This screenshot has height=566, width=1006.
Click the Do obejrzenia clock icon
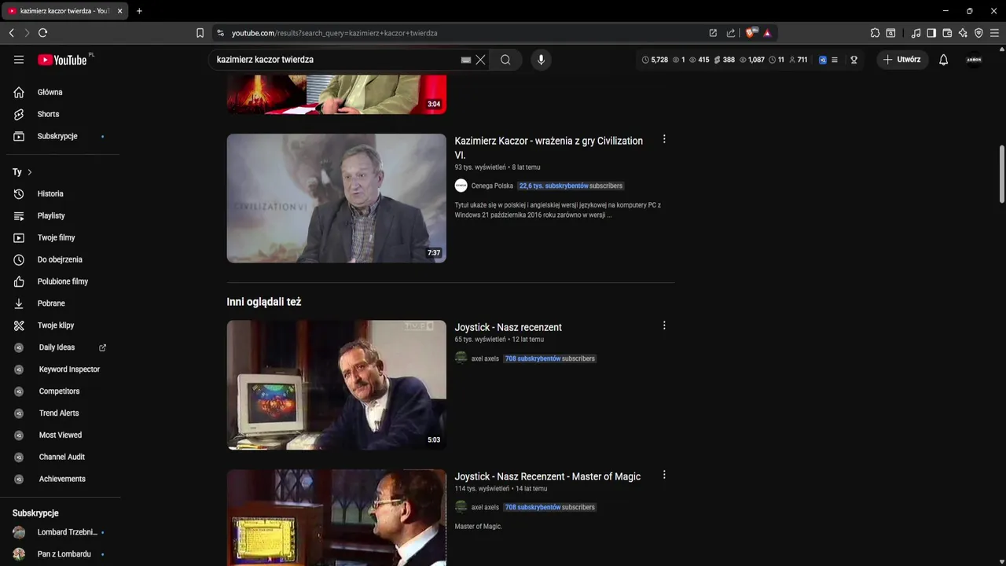click(x=19, y=259)
